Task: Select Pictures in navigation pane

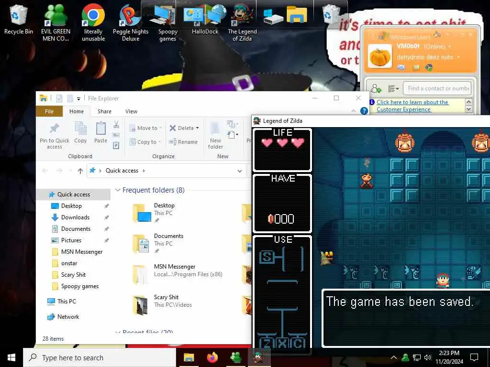Action: [x=71, y=240]
